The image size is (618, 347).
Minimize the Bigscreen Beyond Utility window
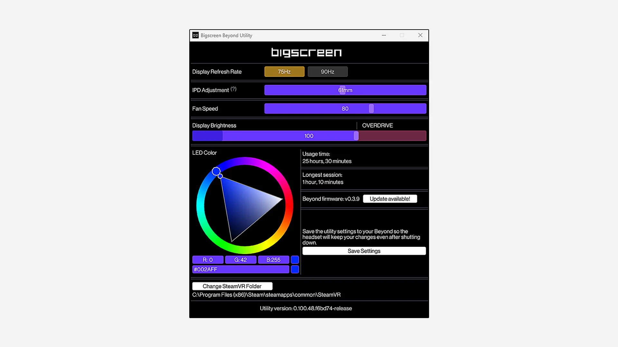coord(384,35)
